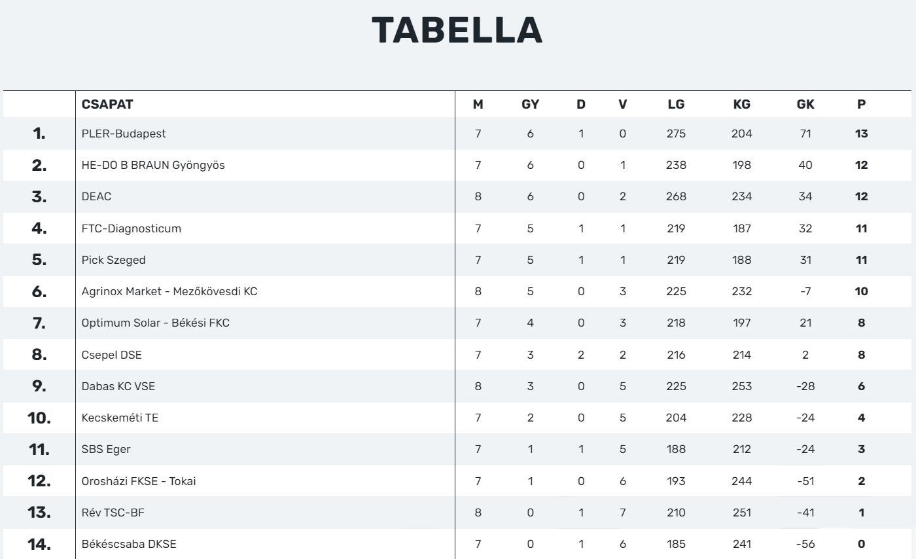
Task: Click Orosházi FKSE - Tokai
Action: click(139, 481)
